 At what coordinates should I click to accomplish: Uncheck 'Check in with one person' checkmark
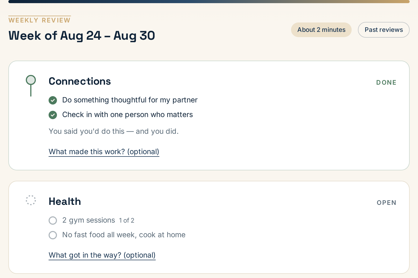[53, 115]
